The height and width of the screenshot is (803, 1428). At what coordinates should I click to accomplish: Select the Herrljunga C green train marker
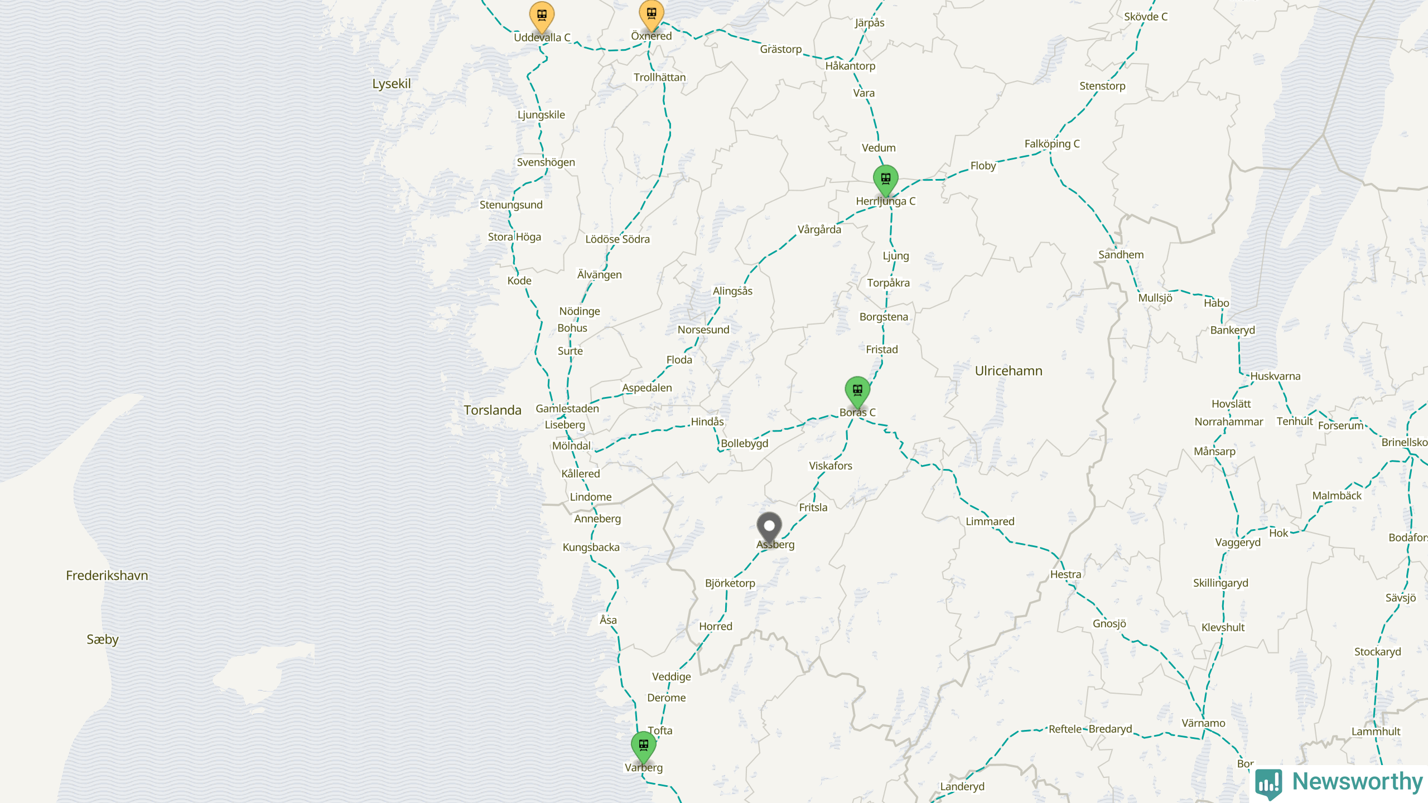pos(886,181)
